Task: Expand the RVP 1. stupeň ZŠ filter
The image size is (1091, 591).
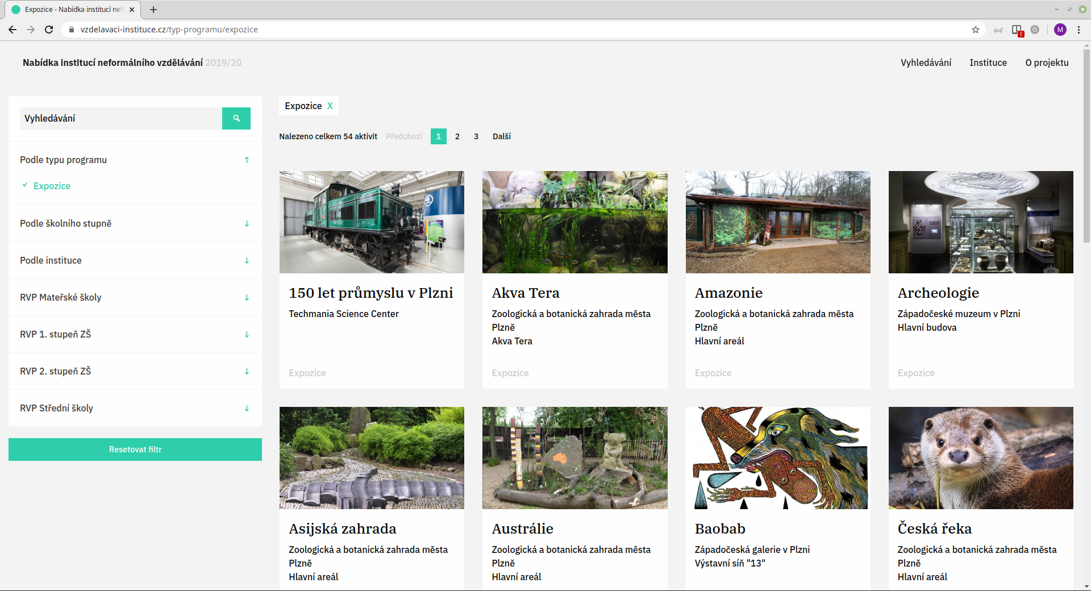Action: pos(135,334)
